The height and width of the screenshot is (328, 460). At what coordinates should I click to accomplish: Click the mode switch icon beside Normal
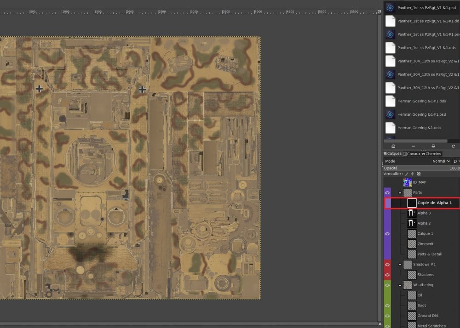click(455, 161)
